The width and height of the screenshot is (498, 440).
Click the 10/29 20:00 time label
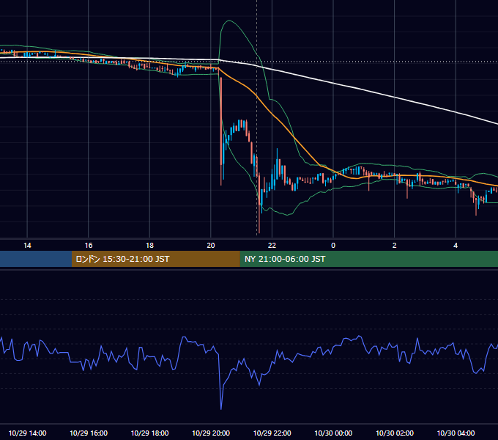coord(211,433)
